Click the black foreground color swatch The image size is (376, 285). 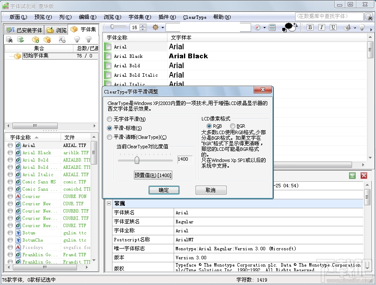(289, 26)
